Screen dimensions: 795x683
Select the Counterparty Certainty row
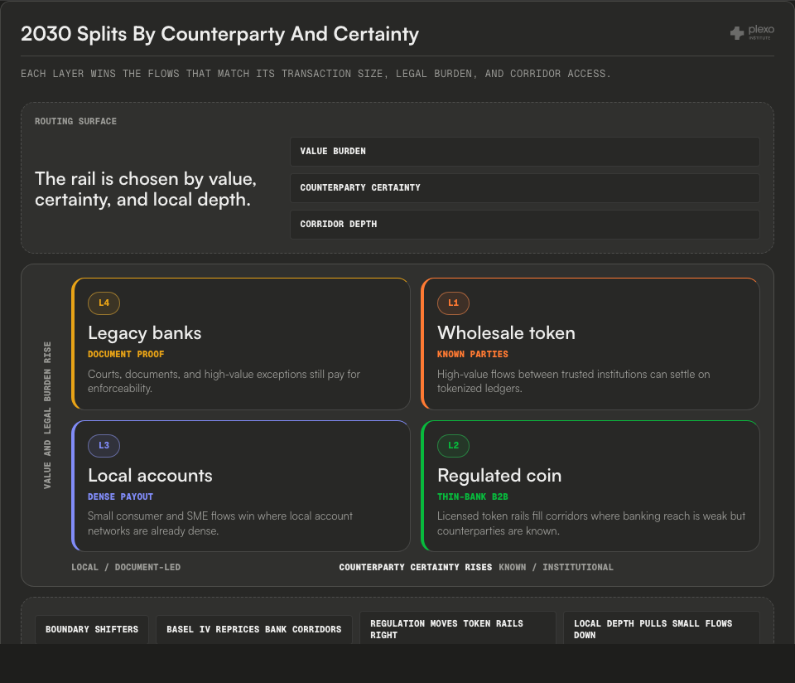click(525, 188)
